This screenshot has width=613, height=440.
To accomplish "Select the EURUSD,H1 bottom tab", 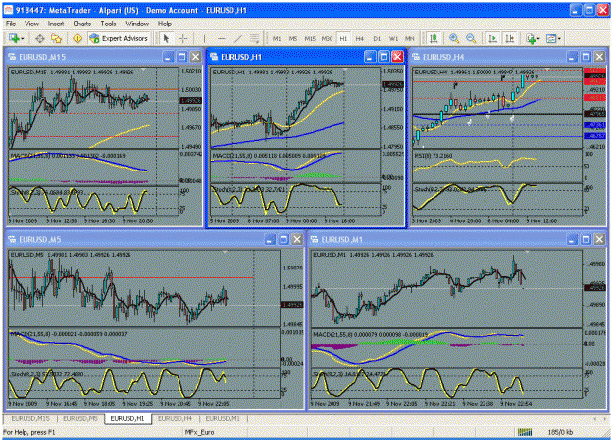I will point(128,418).
